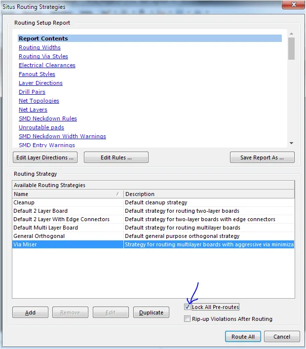The image size is (306, 349).
Task: Open the Routing Via Styles link
Action: pos(43,56)
